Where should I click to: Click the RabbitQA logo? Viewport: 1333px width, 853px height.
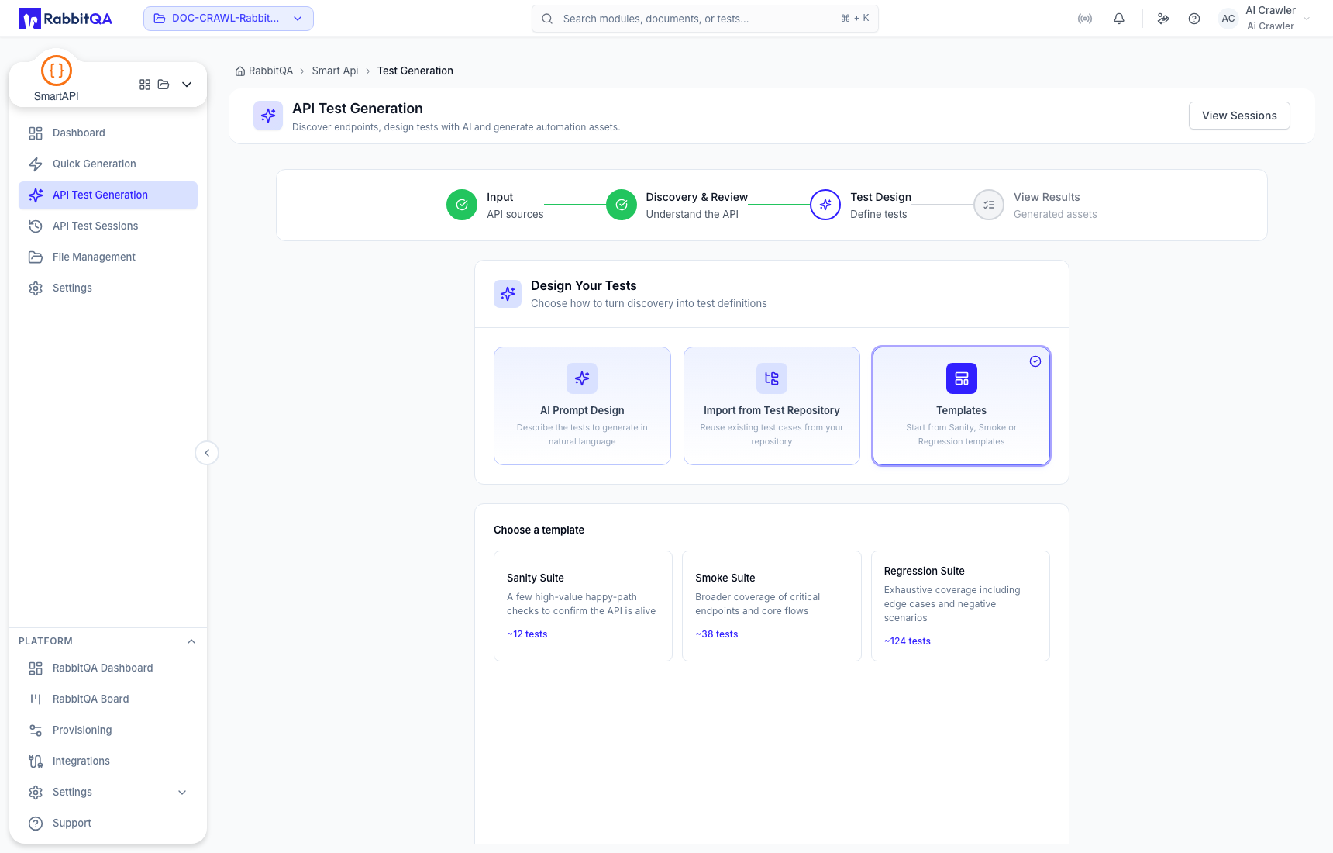click(x=65, y=19)
